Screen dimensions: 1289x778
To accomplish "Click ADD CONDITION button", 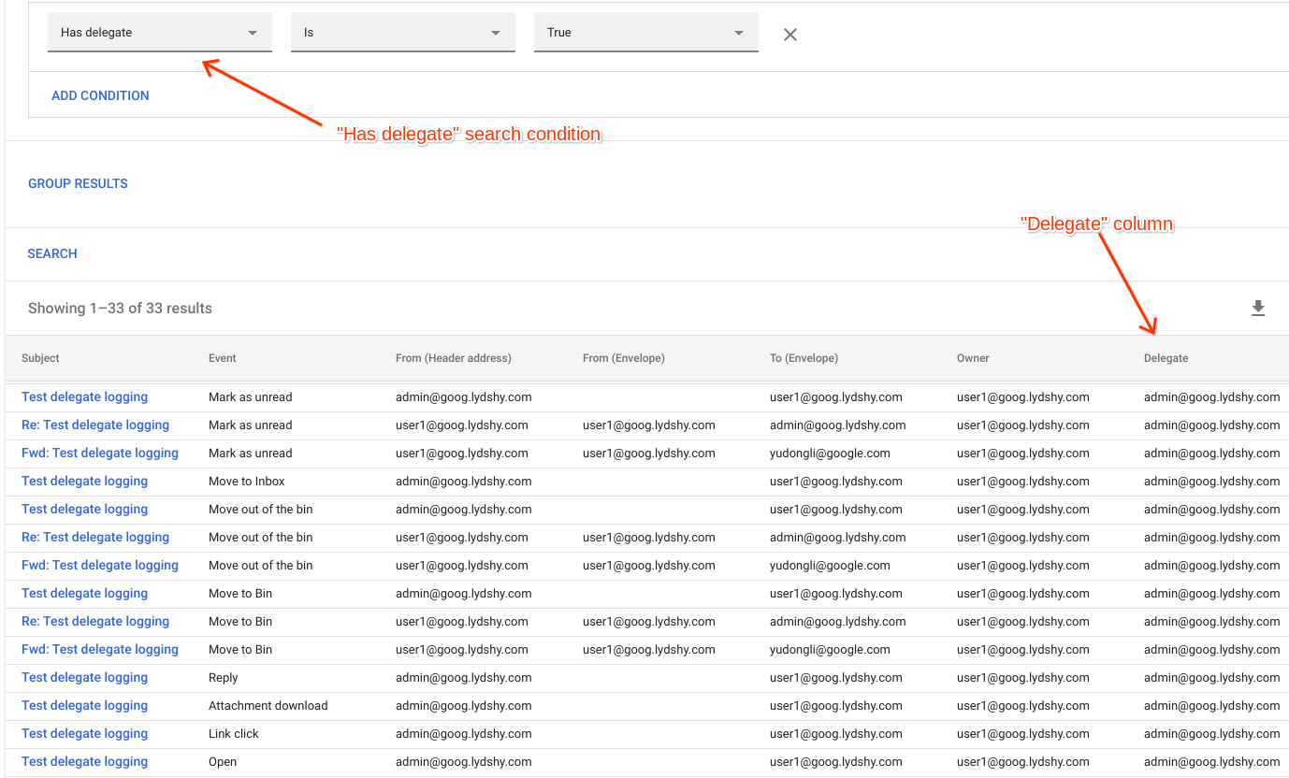I will pos(100,95).
